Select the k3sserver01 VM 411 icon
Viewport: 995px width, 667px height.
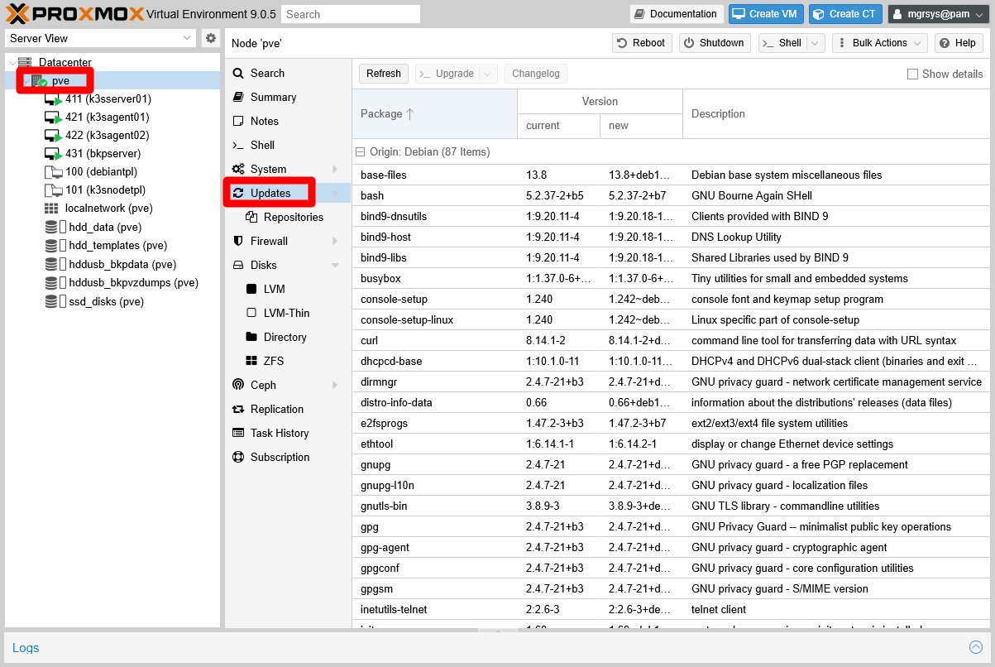click(x=54, y=99)
